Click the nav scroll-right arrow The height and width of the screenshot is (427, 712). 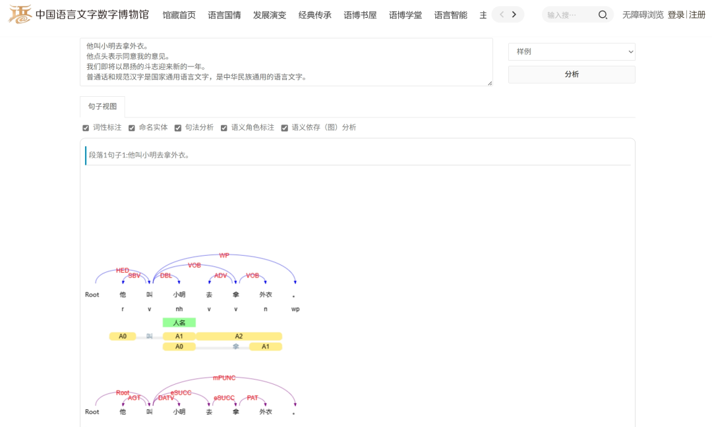coord(514,14)
